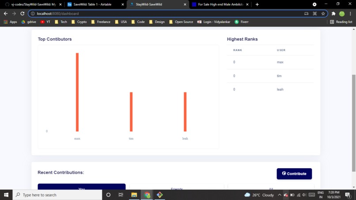Screen dimensions: 356x200
Task: Open the Crypto bookmark folder
Action: [x=79, y=22]
